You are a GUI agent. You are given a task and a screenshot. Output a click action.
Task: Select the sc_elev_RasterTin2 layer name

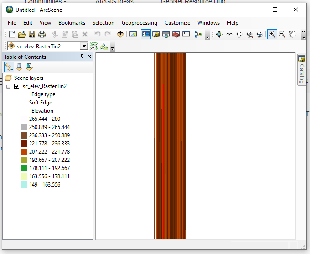pyautogui.click(x=45, y=86)
